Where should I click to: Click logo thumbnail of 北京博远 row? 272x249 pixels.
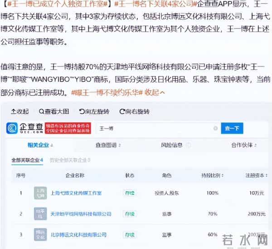[40, 235]
